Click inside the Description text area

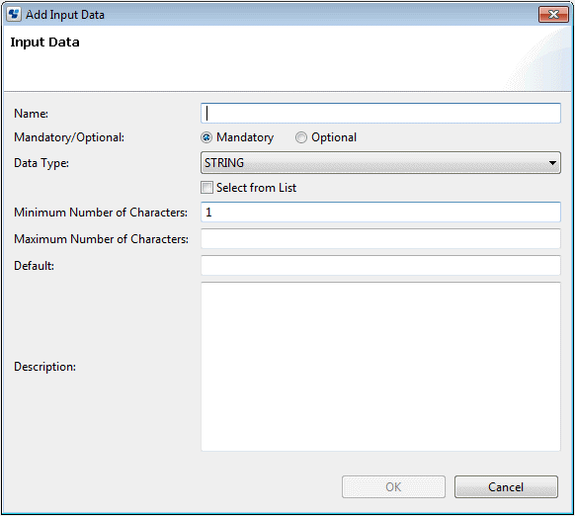tap(380, 367)
